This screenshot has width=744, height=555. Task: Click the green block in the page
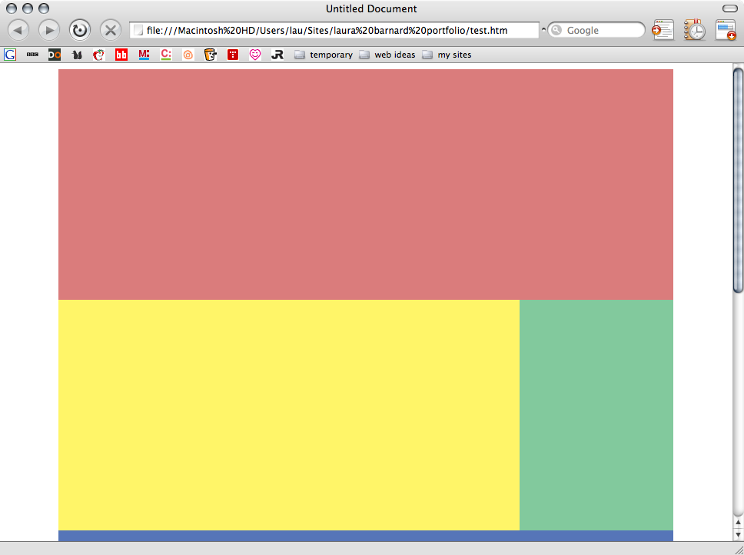coord(596,415)
